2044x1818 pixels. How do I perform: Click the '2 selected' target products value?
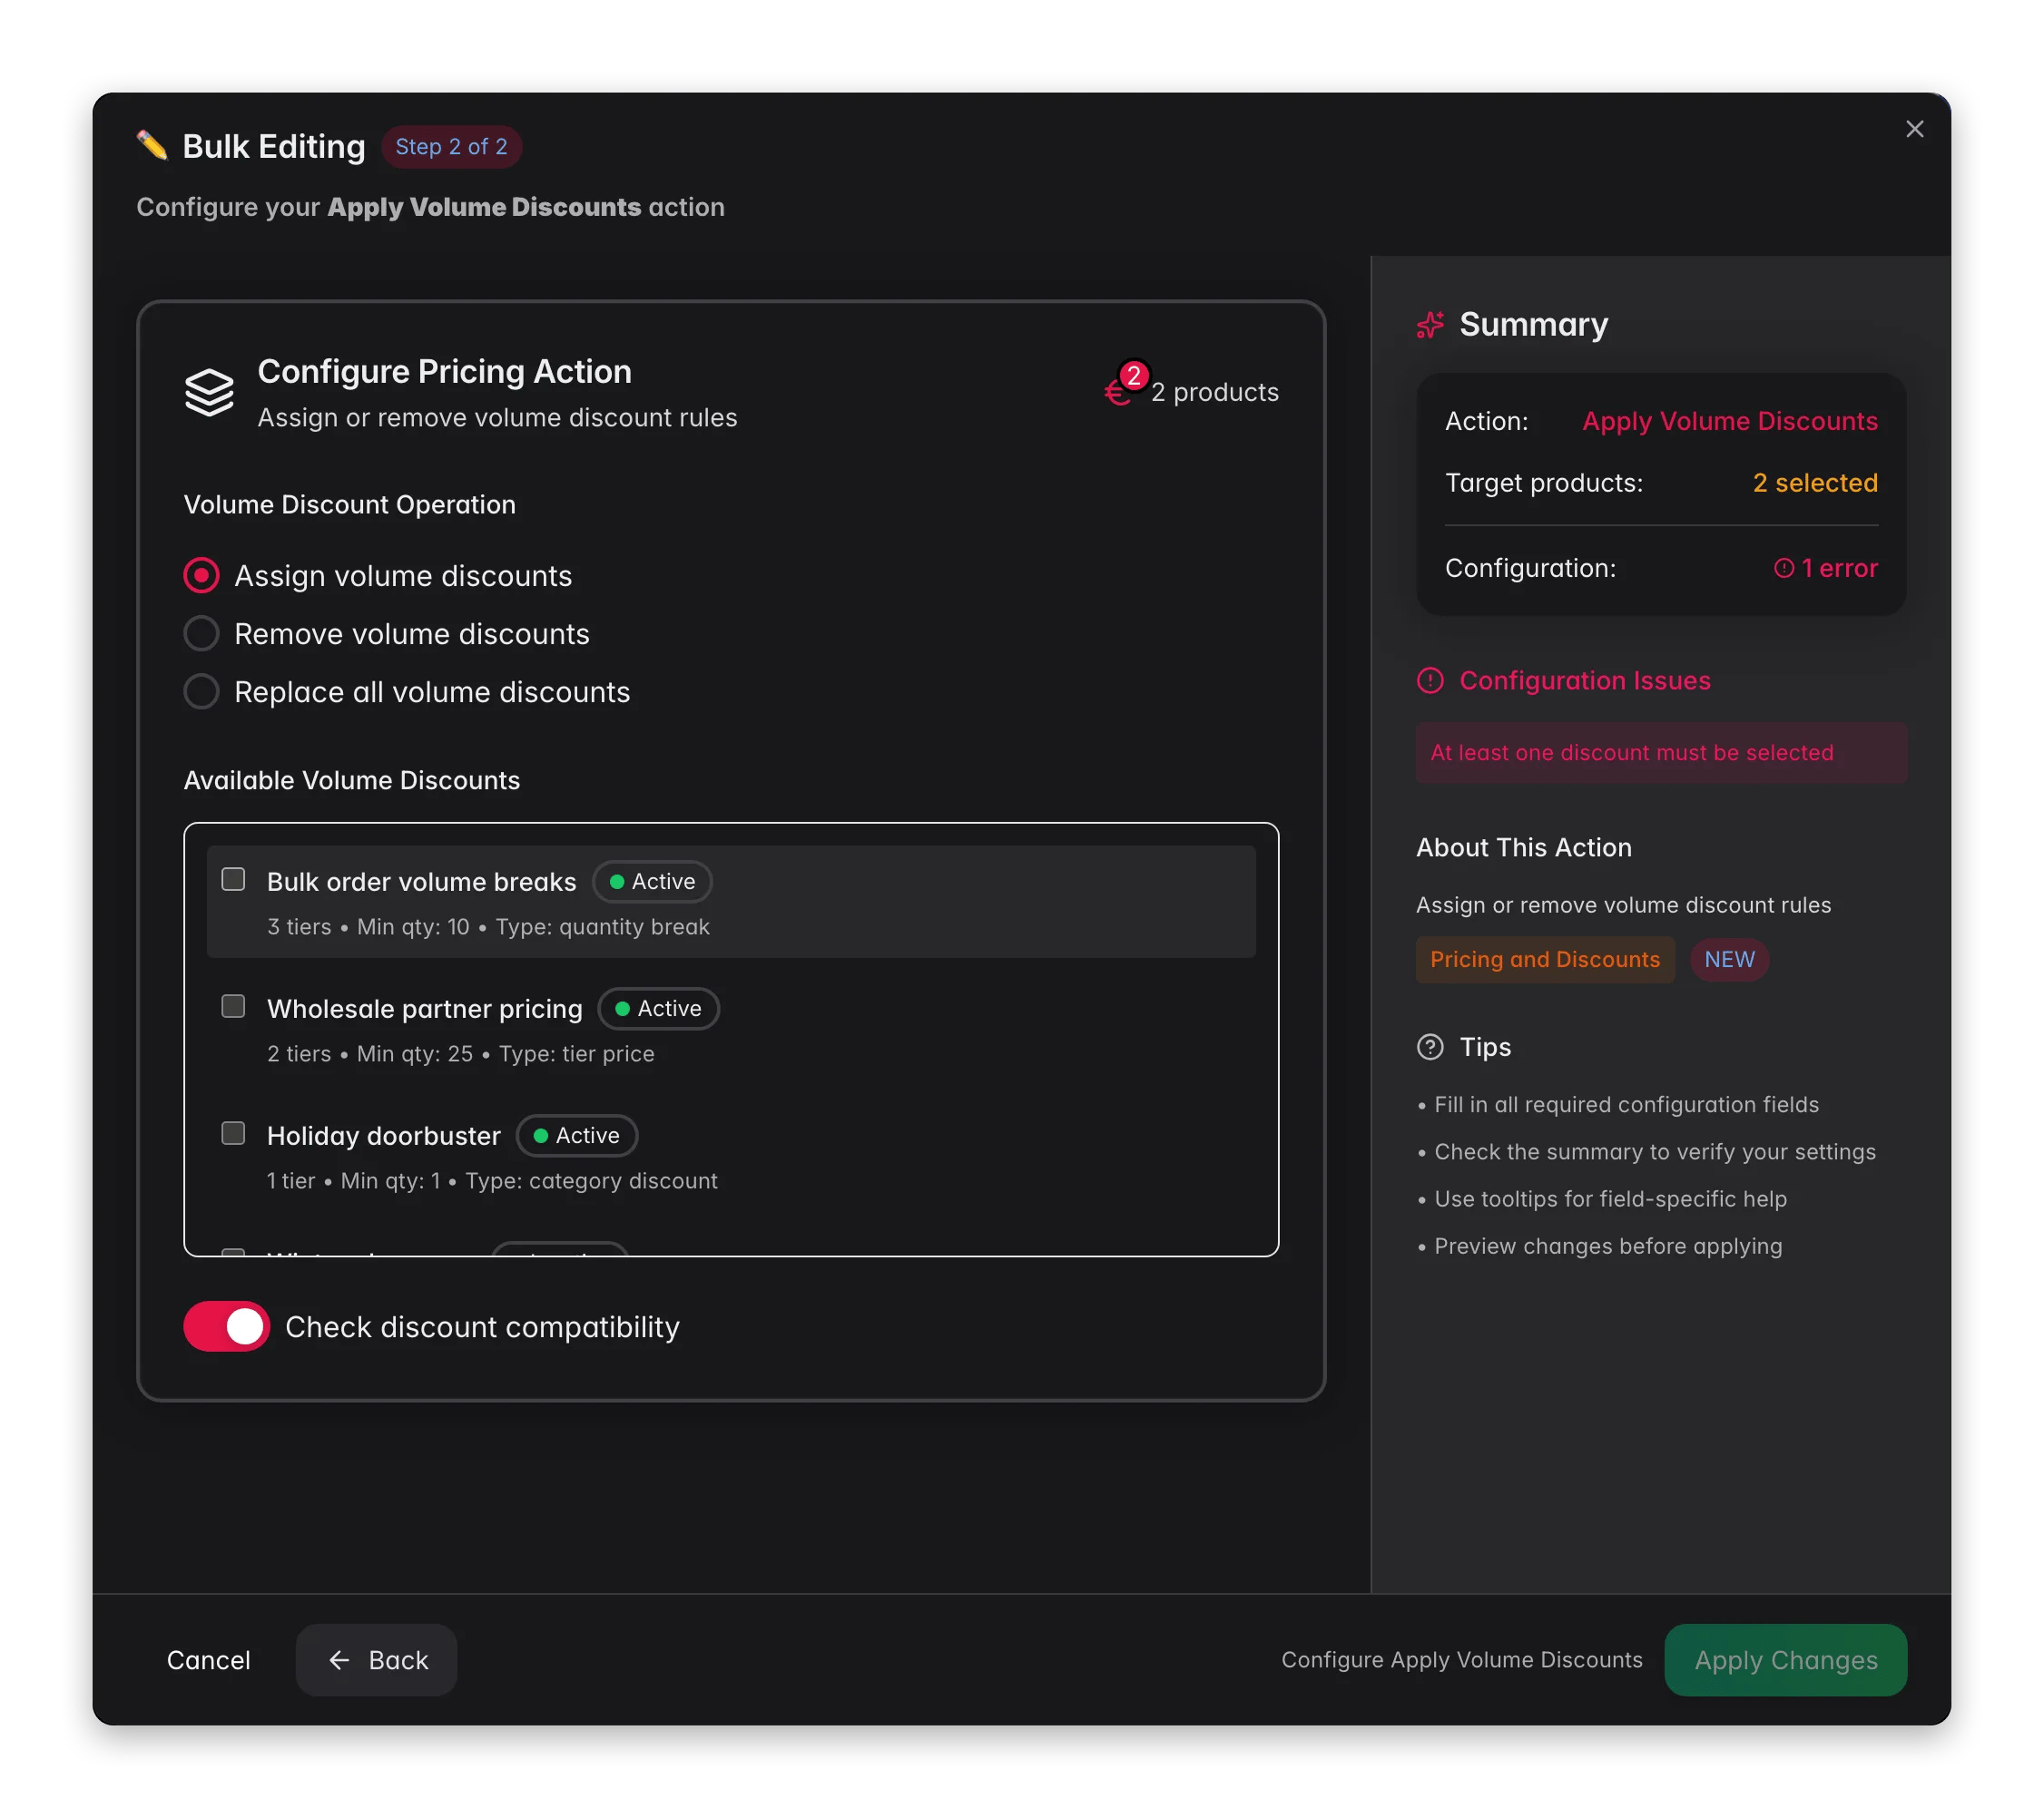pyautogui.click(x=1815, y=483)
